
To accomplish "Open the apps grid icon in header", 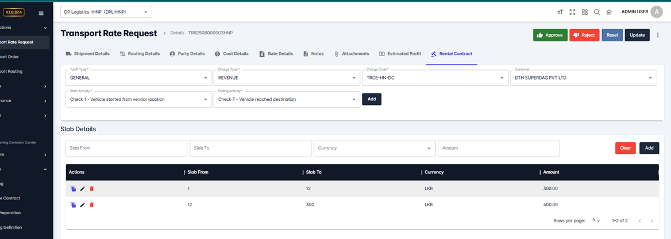I will 585,12.
